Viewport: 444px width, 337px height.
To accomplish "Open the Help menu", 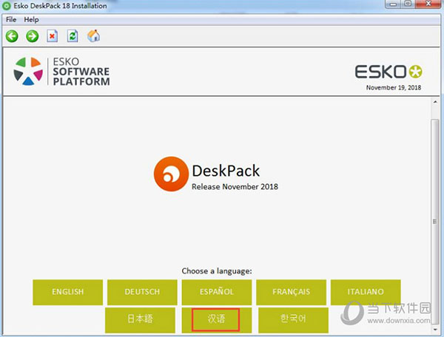I will pos(31,19).
